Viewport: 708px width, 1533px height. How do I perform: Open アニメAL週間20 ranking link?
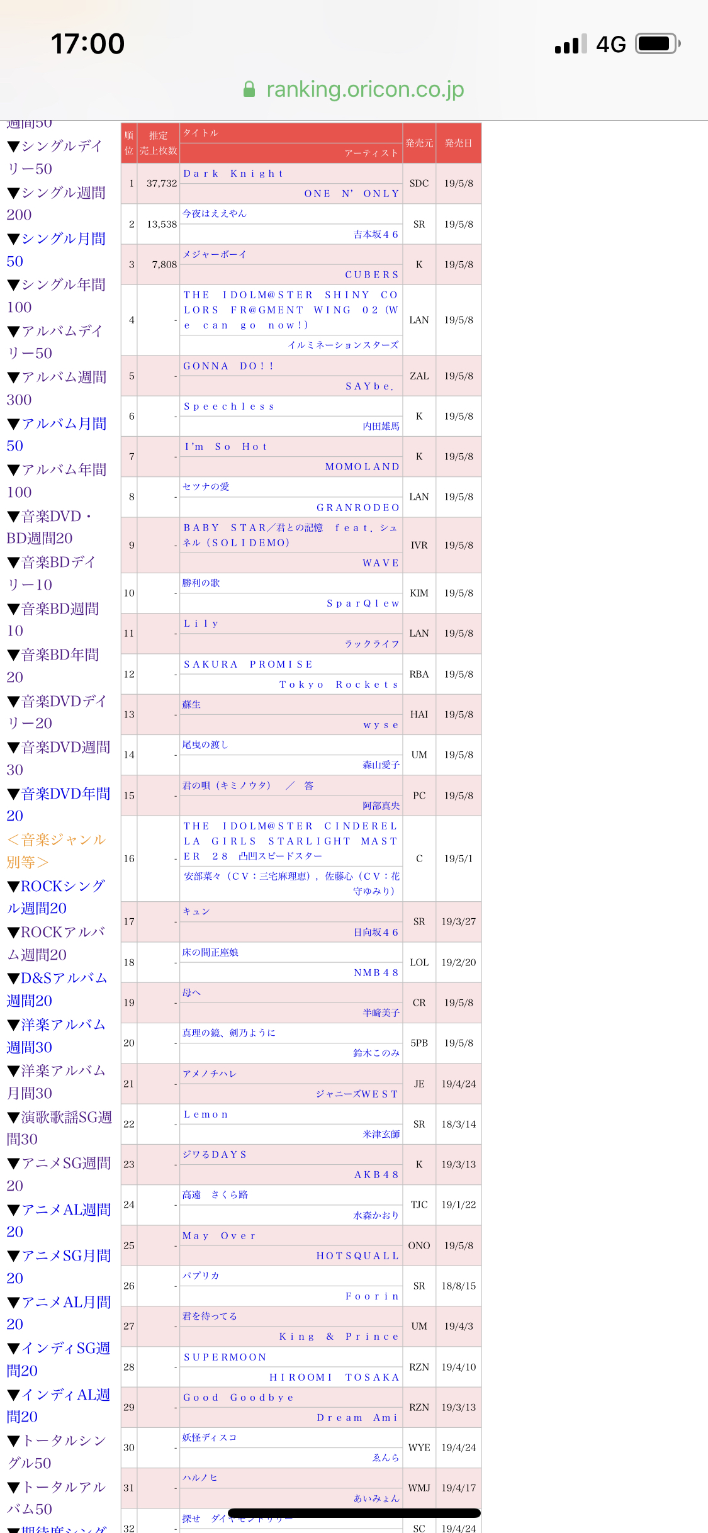59,1221
